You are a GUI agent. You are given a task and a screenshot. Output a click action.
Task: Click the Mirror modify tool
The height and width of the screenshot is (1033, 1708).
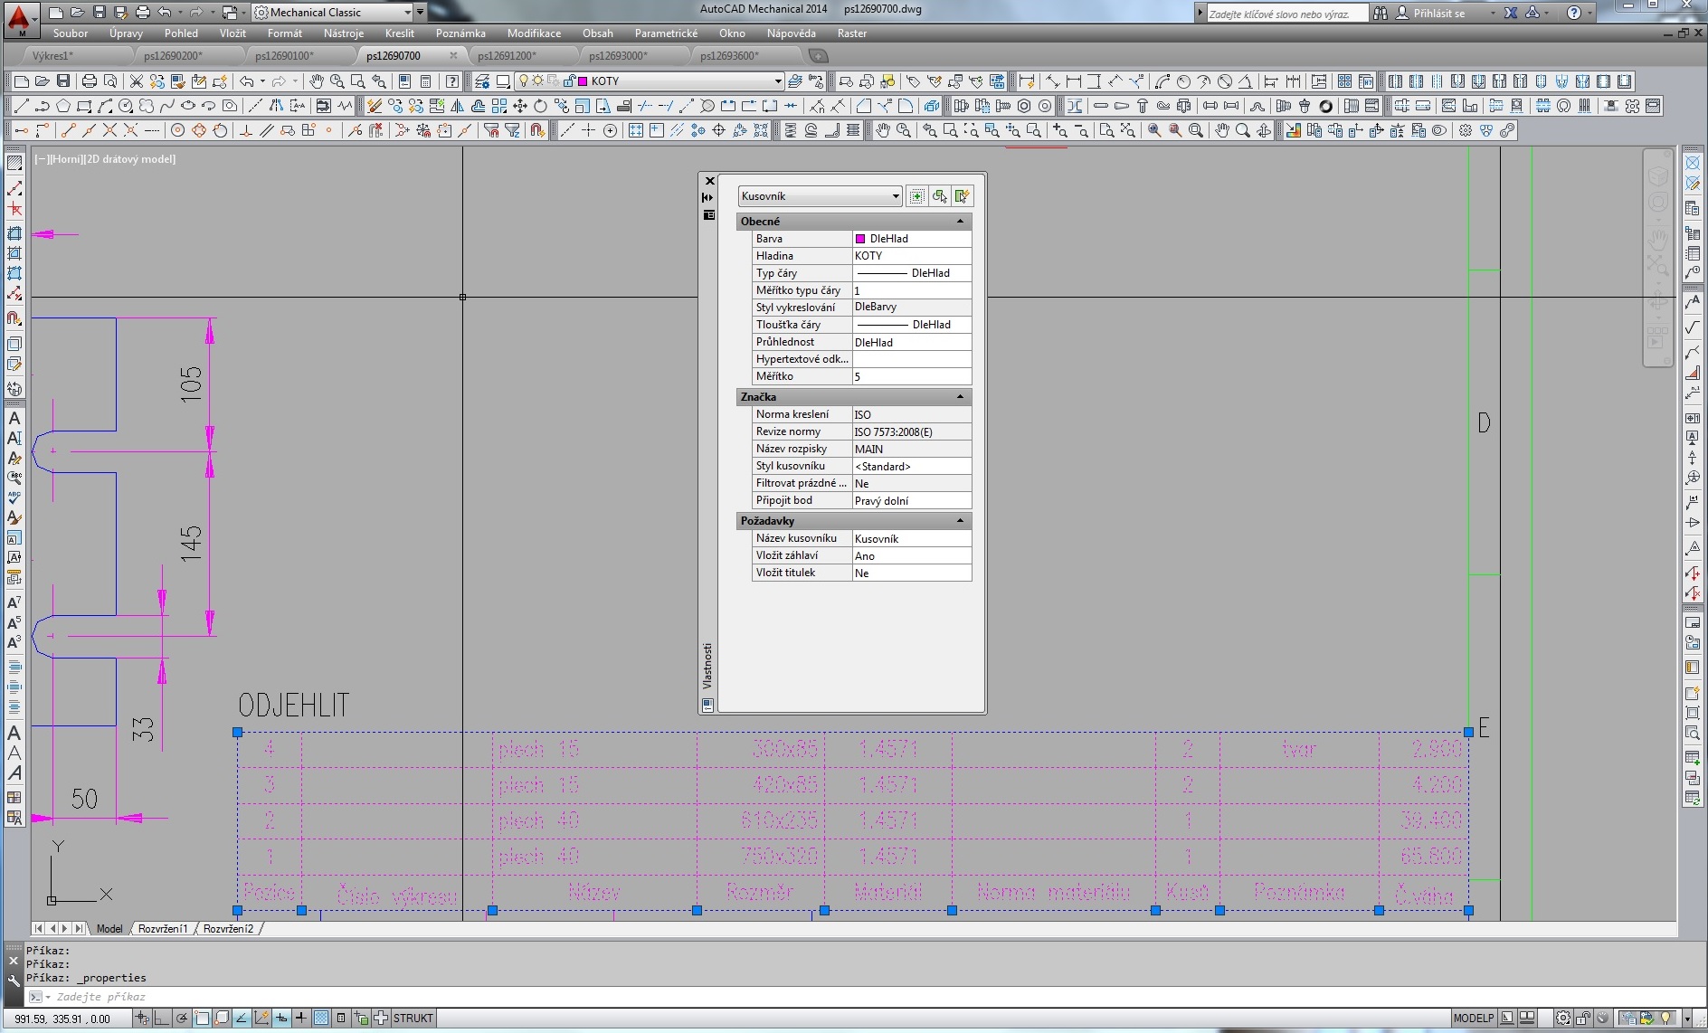pos(458,106)
